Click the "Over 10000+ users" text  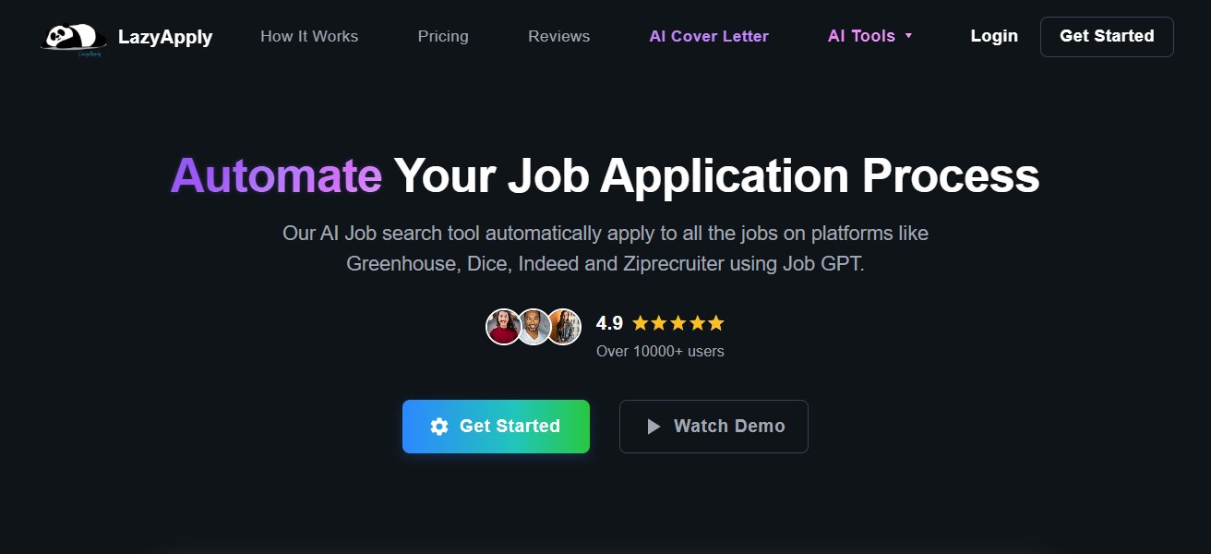(x=660, y=351)
